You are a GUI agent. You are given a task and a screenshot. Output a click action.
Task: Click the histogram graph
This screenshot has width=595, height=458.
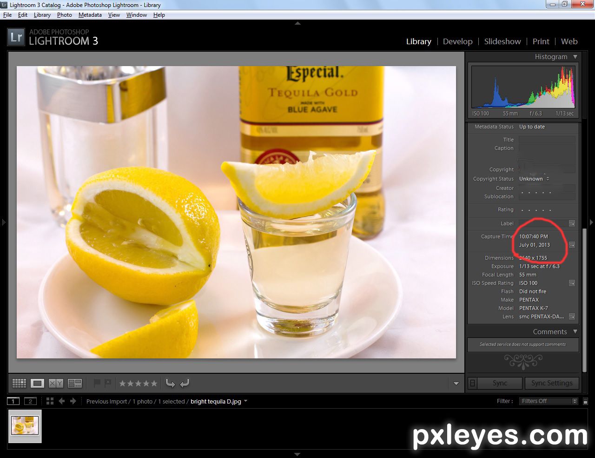(x=523, y=87)
